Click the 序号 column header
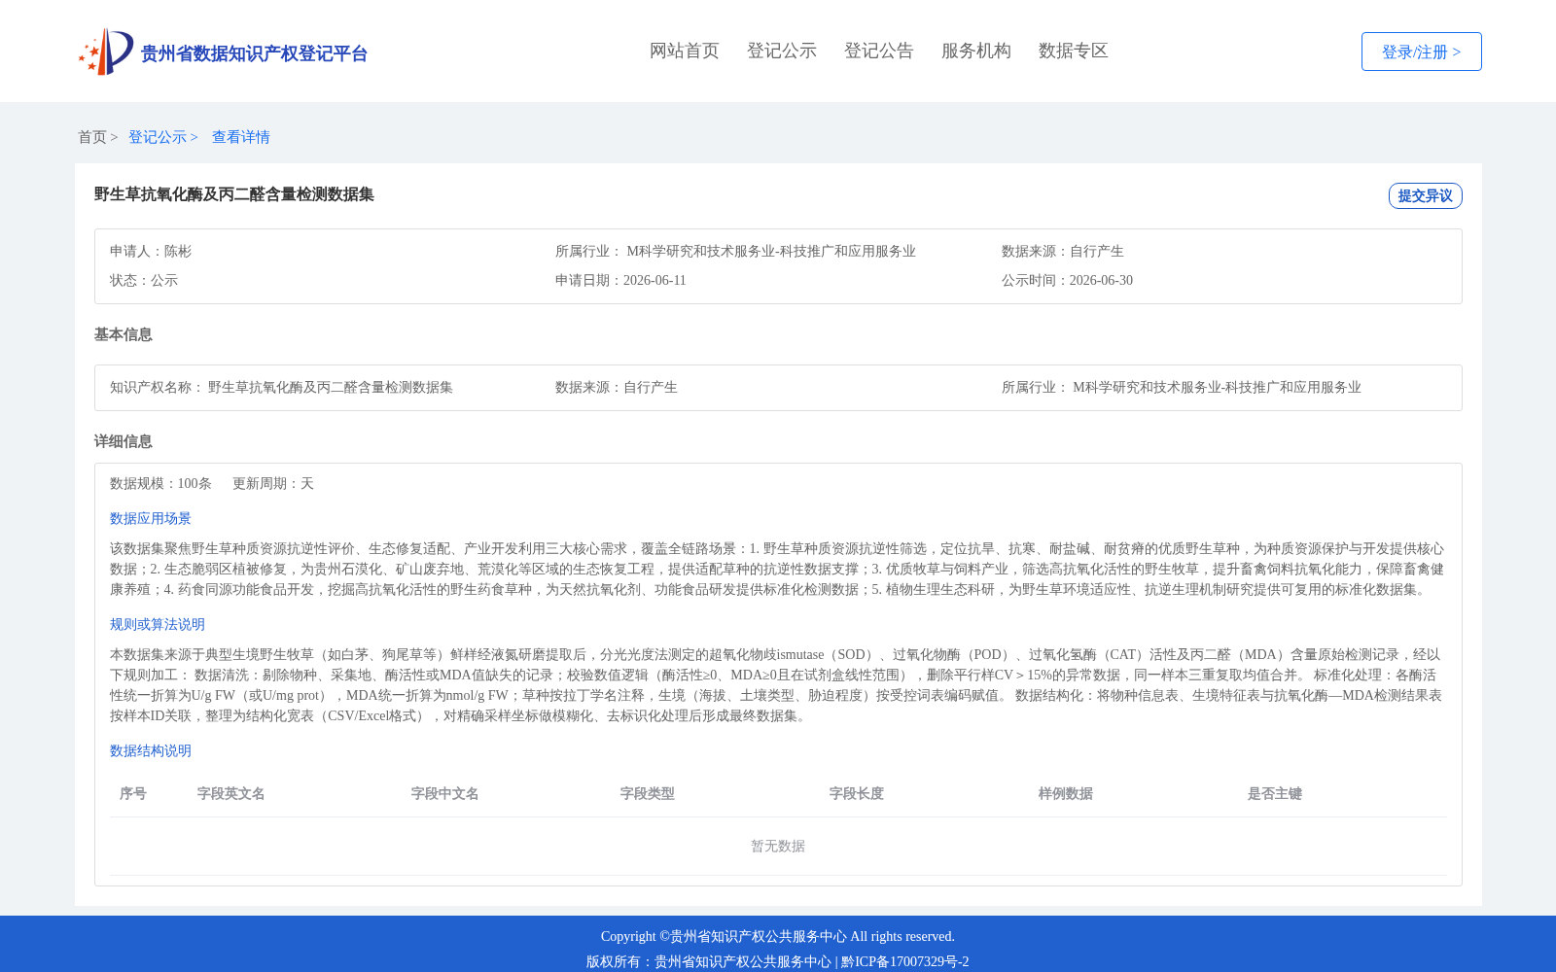Viewport: 1556px width, 972px height. point(133,793)
